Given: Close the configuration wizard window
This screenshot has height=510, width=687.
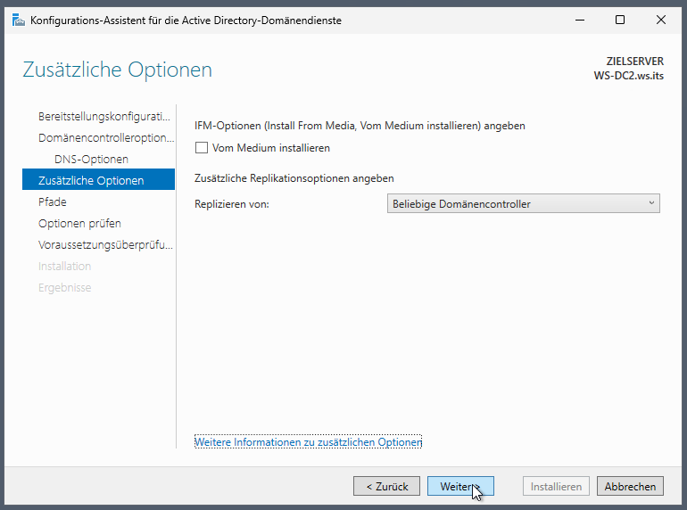Looking at the screenshot, I should click(x=661, y=21).
